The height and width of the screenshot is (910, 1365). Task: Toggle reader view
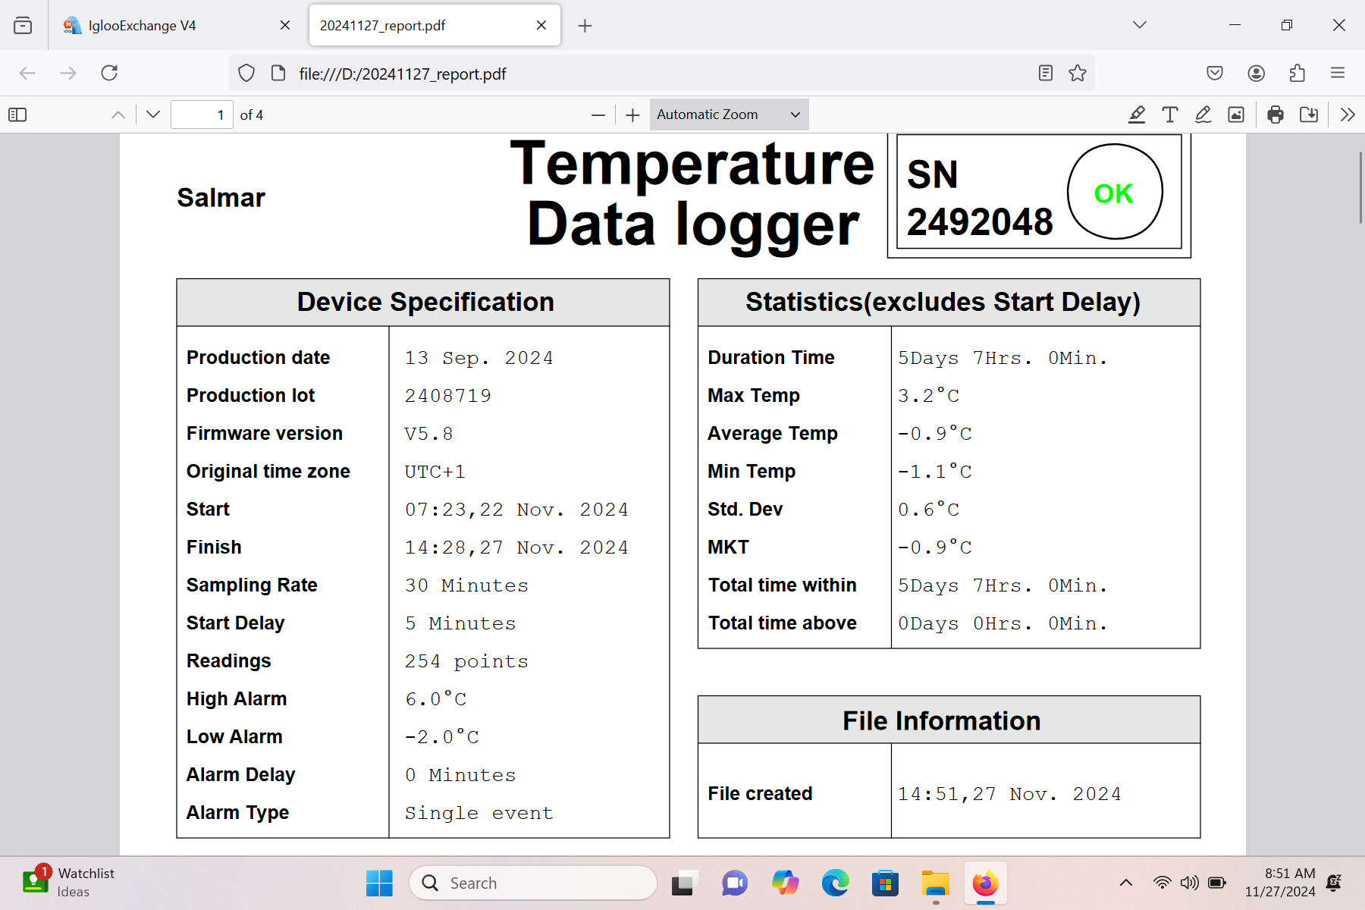1046,73
